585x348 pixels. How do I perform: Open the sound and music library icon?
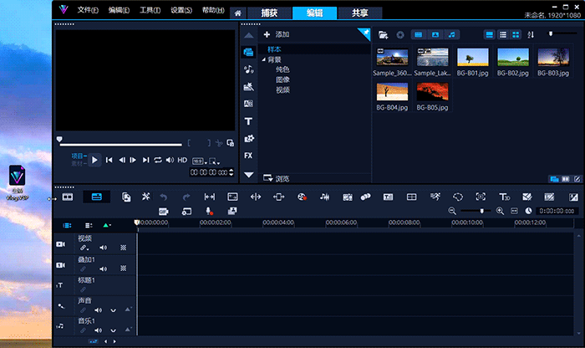(x=248, y=69)
